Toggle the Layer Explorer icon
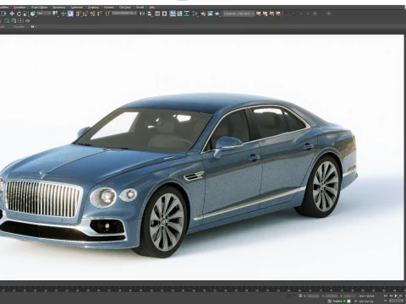Viewport: 406px width, 304px height. click(164, 14)
